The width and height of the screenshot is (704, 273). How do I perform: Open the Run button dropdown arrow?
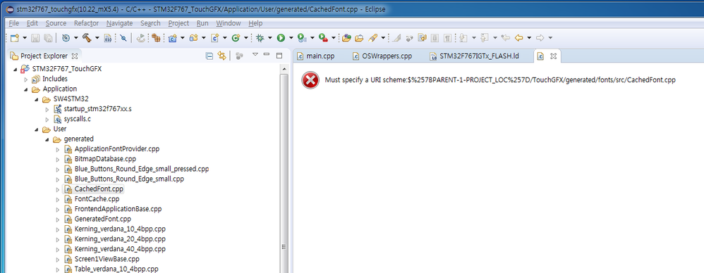291,38
